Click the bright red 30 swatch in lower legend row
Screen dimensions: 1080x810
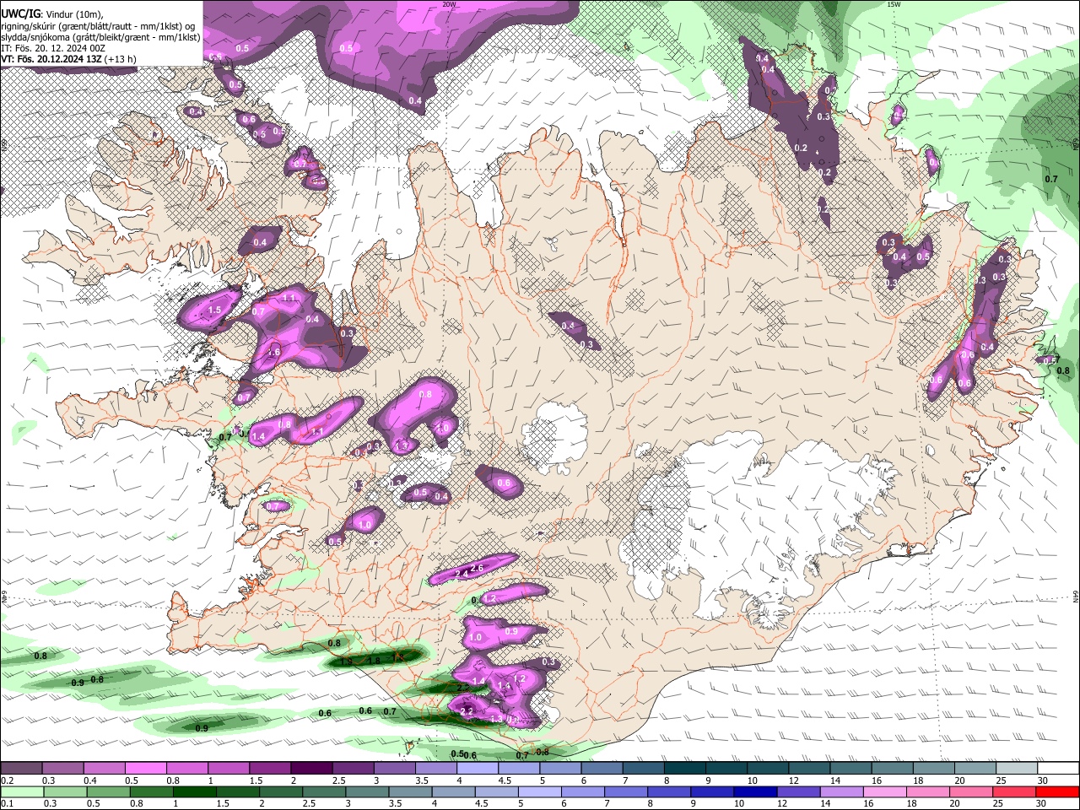coord(1056,792)
